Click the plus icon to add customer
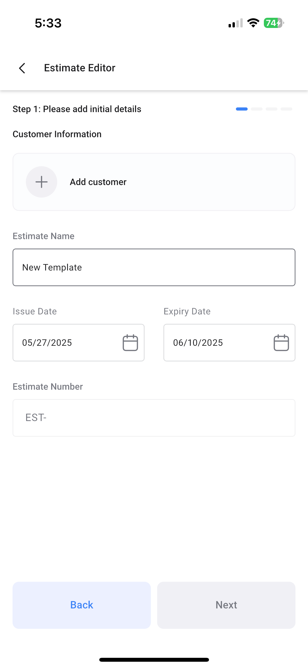This screenshot has height=668, width=308. click(42, 182)
